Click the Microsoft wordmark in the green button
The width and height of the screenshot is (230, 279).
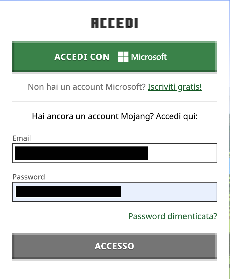click(x=149, y=57)
